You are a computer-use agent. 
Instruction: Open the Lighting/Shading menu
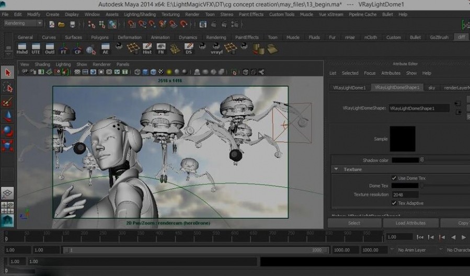point(140,15)
